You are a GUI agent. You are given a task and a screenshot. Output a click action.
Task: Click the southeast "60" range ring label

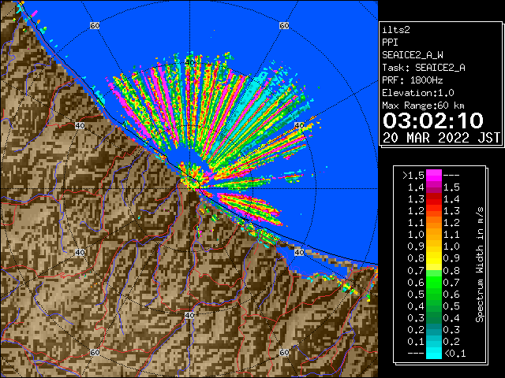pyautogui.click(x=284, y=352)
